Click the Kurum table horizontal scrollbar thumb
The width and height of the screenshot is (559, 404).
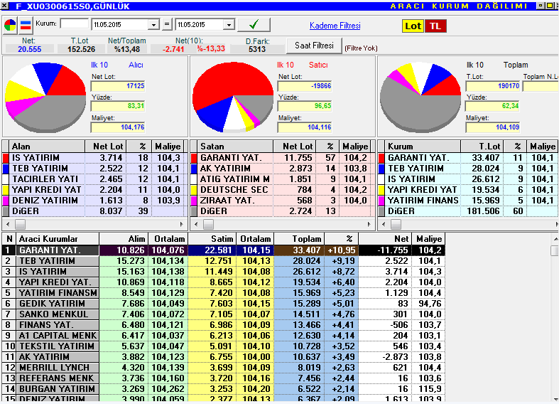coord(396,225)
